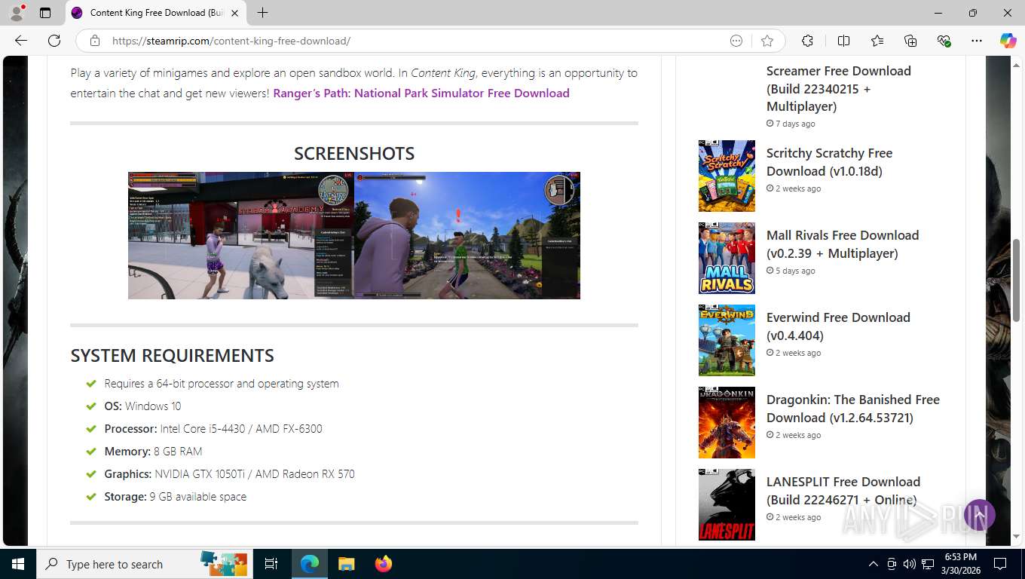Open Everwind Free Download link
The image size is (1025, 579).
tap(838, 326)
